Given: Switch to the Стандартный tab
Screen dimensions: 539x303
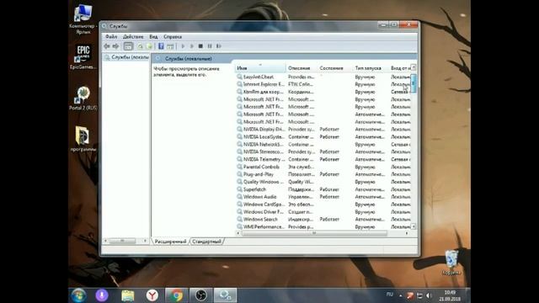Looking at the screenshot, I should pos(206,242).
